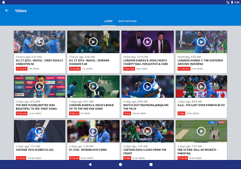The height and width of the screenshot is (169, 241).
Task: Play the Shikhar Dhawan's 68 video
Action: [x=93, y=42]
